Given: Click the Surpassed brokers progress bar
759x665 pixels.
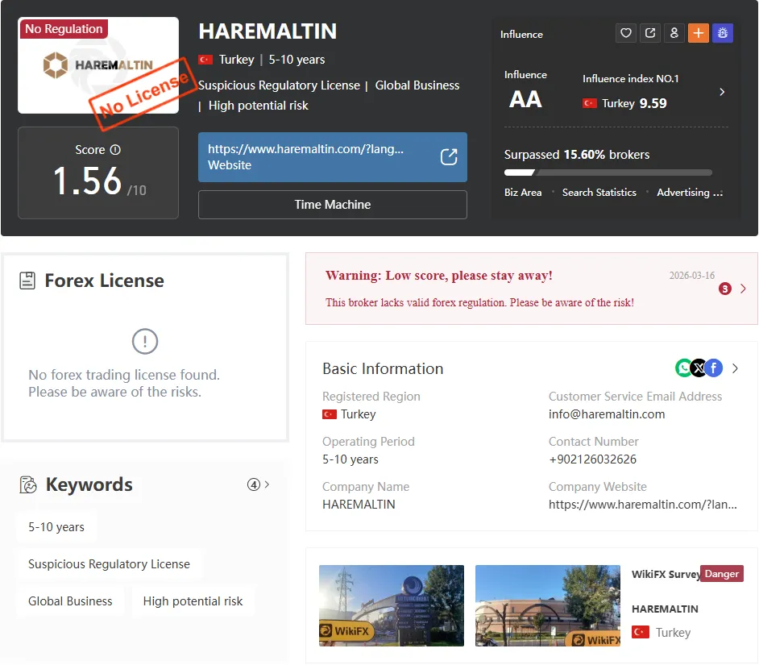Looking at the screenshot, I should pos(608,172).
